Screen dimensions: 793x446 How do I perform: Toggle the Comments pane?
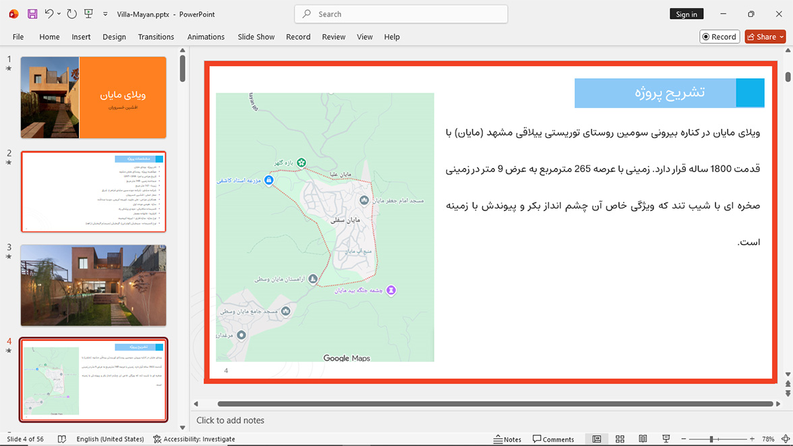[x=553, y=439]
